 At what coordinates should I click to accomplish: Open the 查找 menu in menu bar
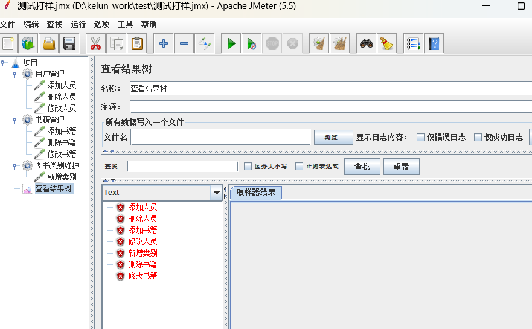click(x=54, y=24)
